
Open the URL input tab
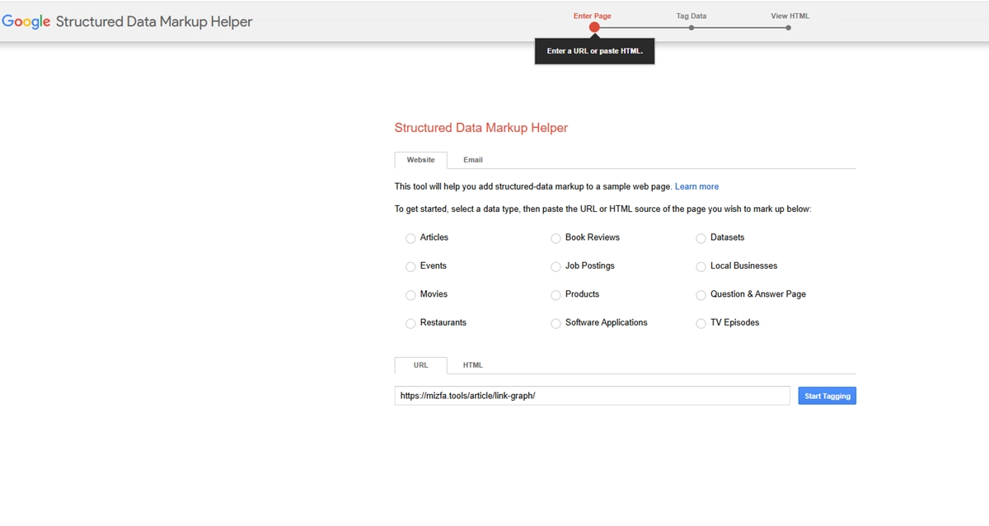tap(420, 365)
